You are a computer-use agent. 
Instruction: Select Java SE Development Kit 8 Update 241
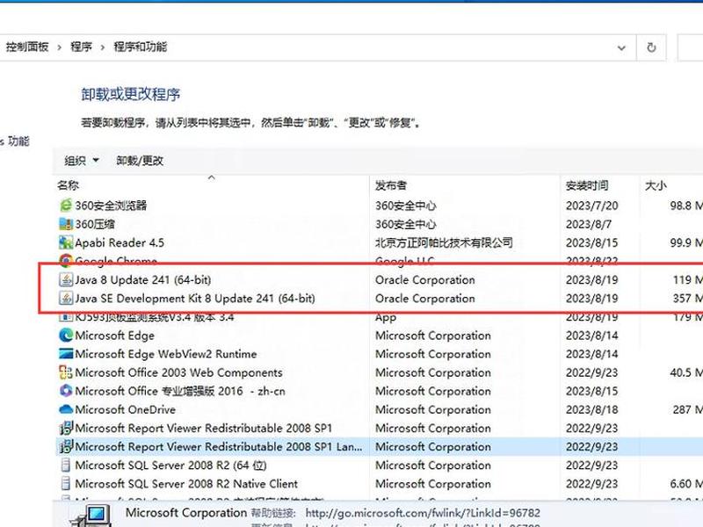coord(380,298)
